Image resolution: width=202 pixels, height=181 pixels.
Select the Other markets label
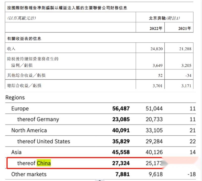[29, 174]
